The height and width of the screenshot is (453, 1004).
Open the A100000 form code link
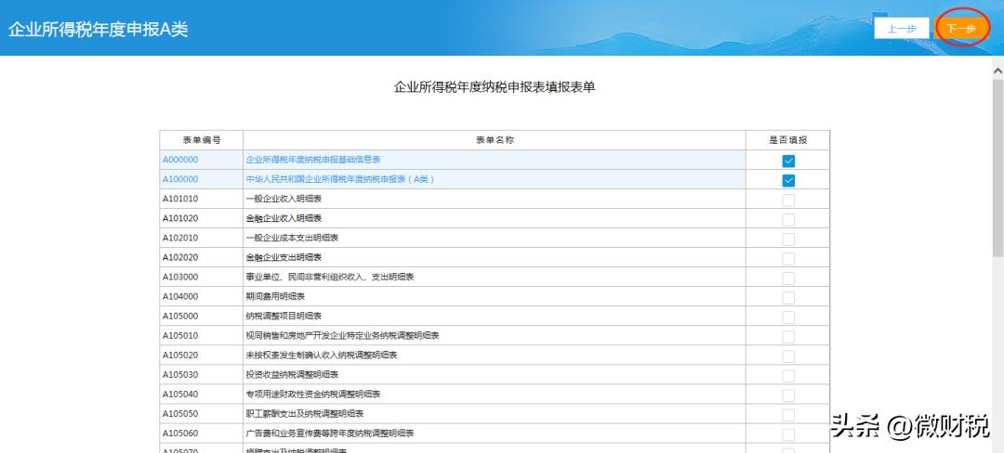[x=180, y=179]
